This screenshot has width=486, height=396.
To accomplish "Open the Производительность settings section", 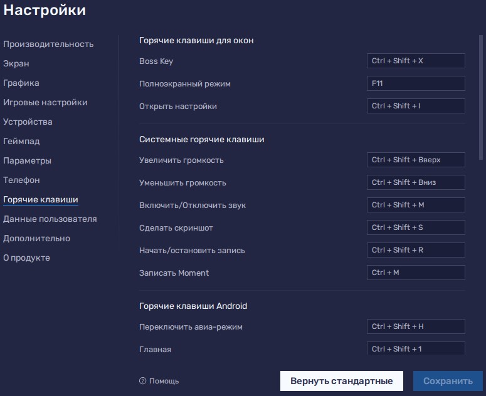I will (x=48, y=44).
